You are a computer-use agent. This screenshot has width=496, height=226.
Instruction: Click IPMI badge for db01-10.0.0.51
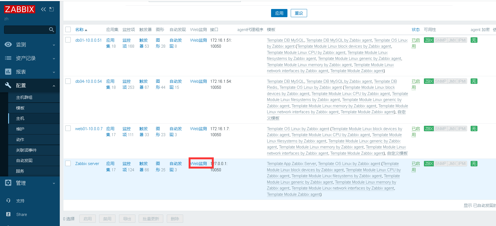pyautogui.click(x=462, y=40)
